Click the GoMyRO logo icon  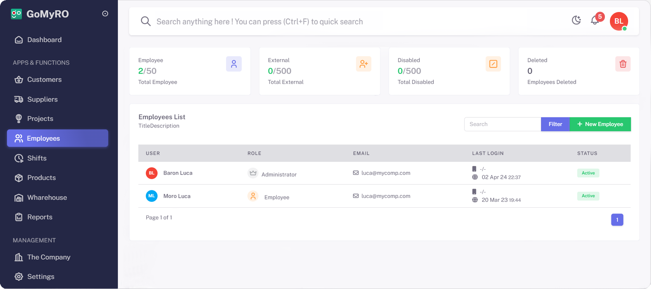[x=16, y=14]
